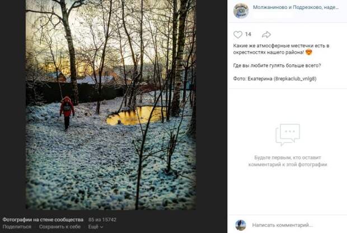Click the chevron next to Ещё

coord(101,227)
